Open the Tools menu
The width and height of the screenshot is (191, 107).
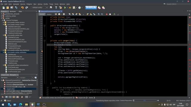coord(56,4)
